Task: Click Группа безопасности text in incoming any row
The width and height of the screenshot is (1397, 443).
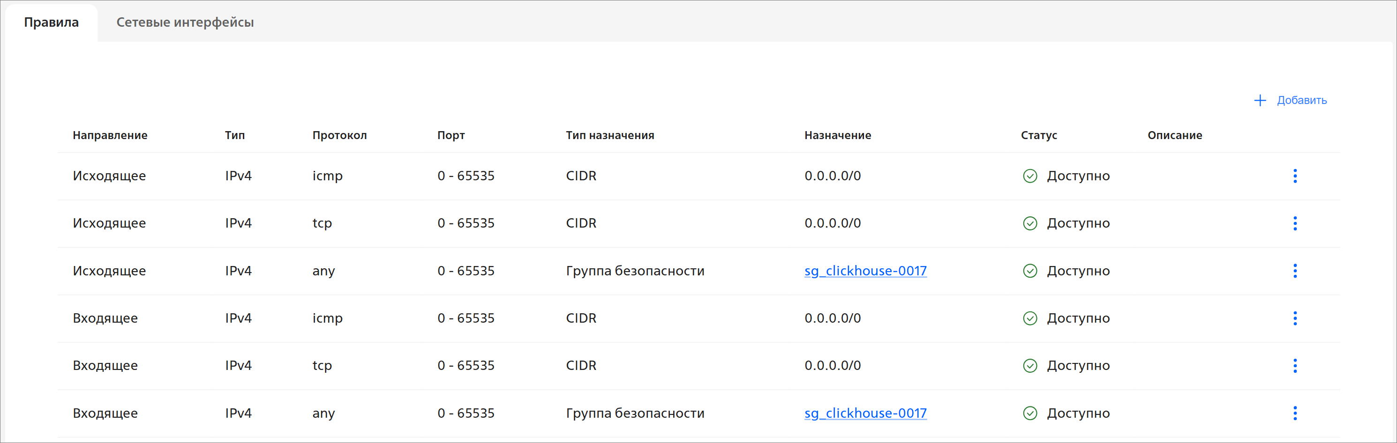Action: pos(634,413)
